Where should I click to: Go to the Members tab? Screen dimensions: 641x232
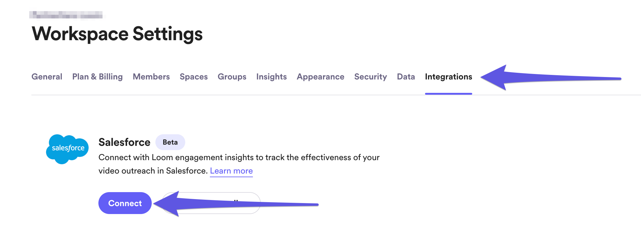tap(151, 77)
